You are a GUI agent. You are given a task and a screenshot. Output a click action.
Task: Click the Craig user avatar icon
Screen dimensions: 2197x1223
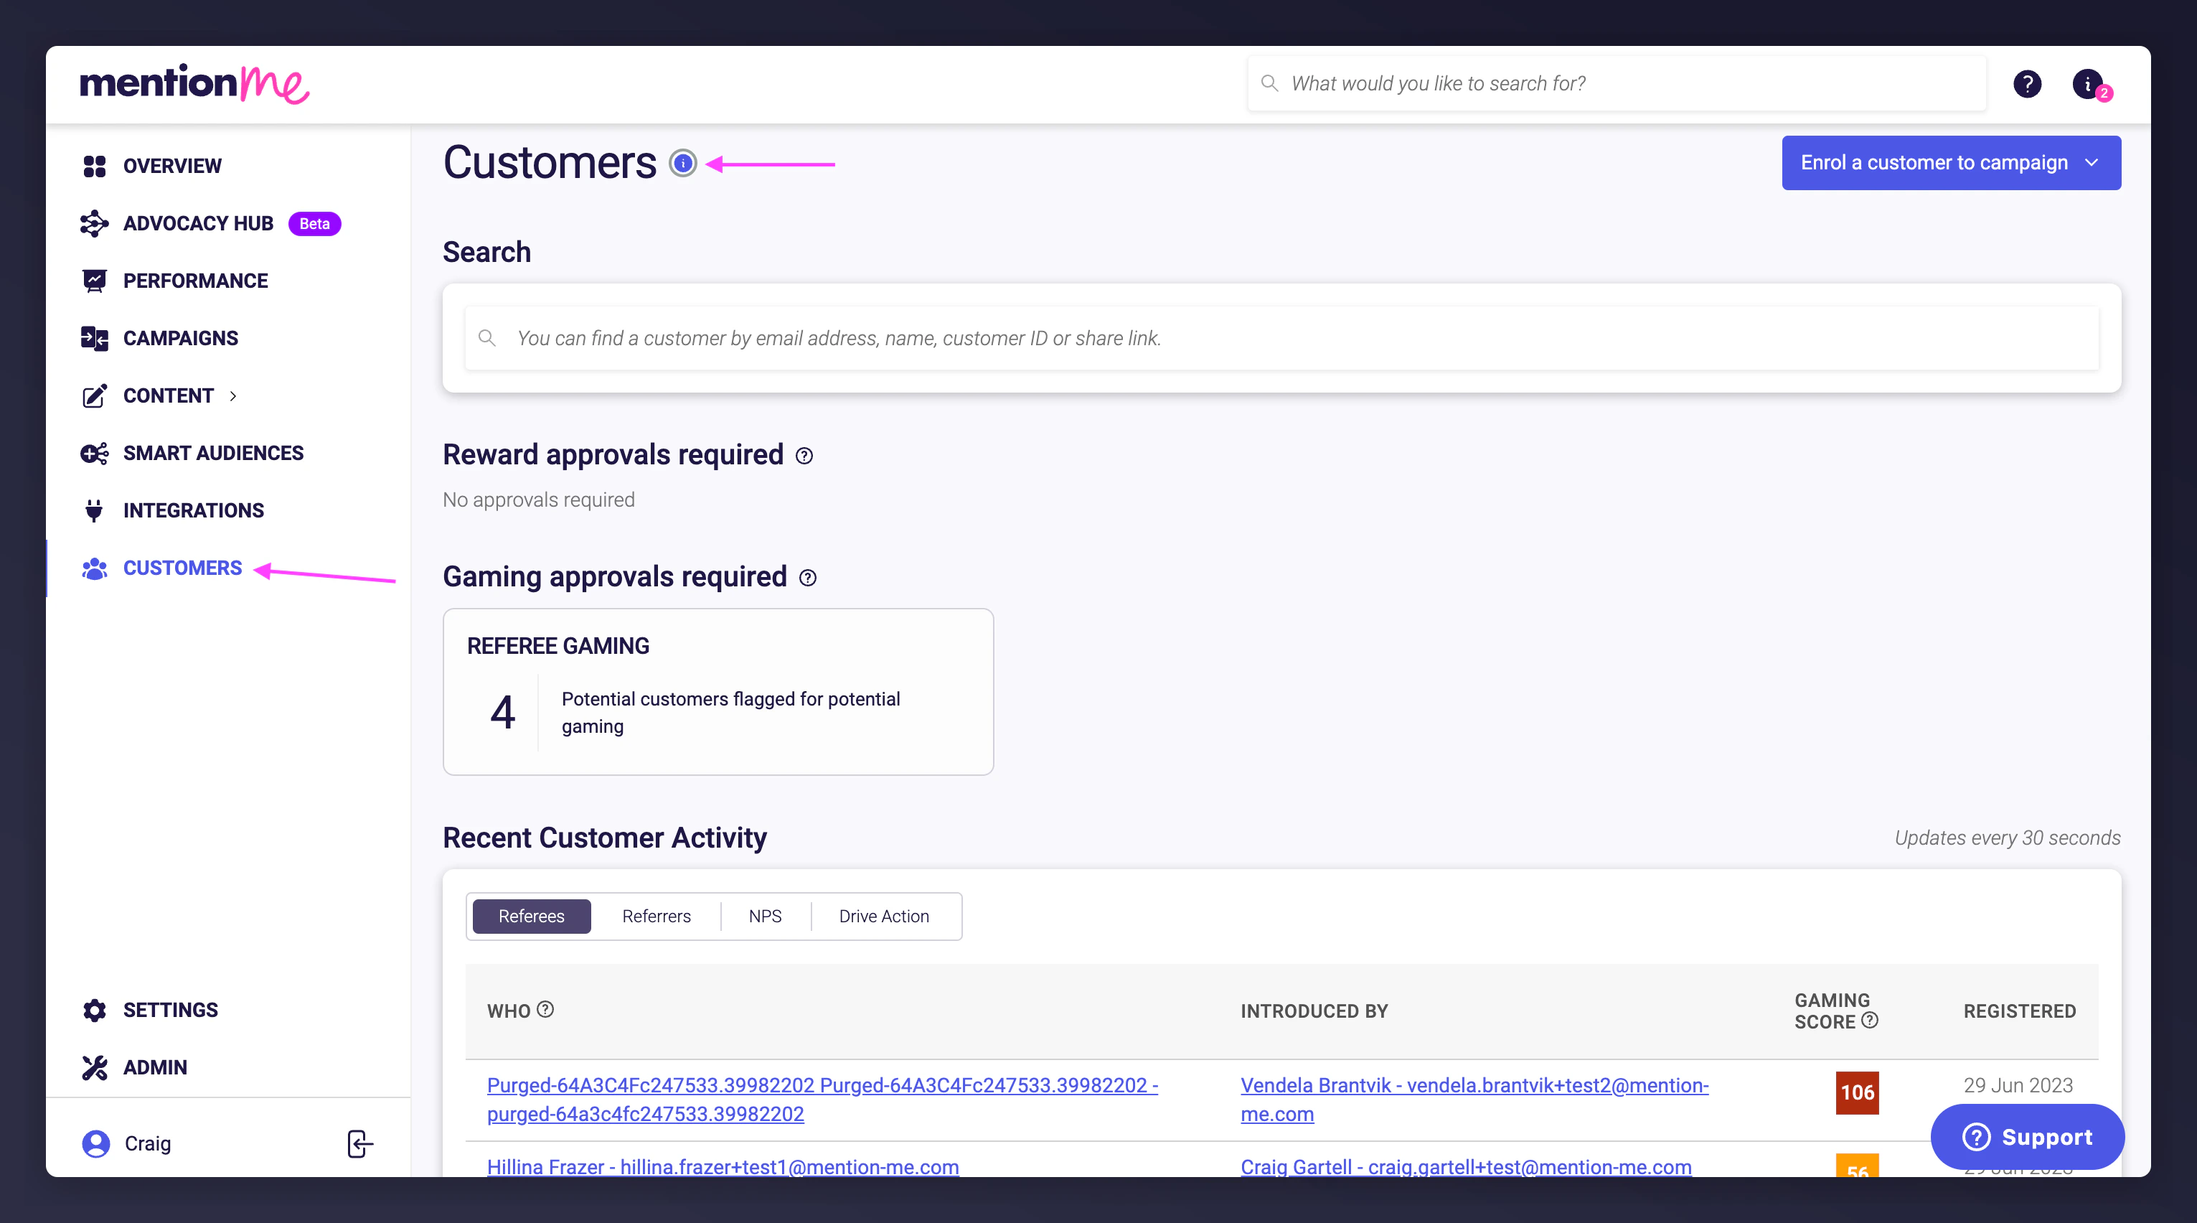coord(95,1143)
